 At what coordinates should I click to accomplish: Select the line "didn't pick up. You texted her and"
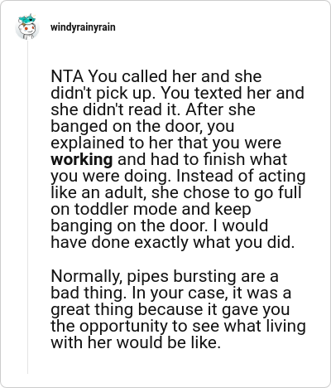coord(177,94)
